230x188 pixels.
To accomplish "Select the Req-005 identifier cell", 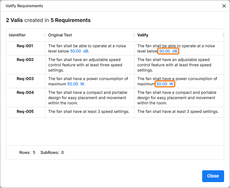I will tap(25, 112).
